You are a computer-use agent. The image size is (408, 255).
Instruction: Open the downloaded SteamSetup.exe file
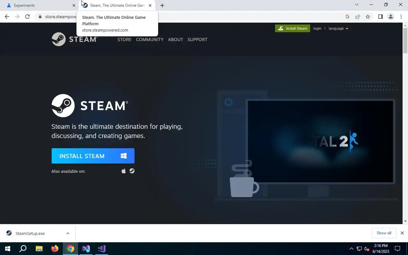[30, 233]
